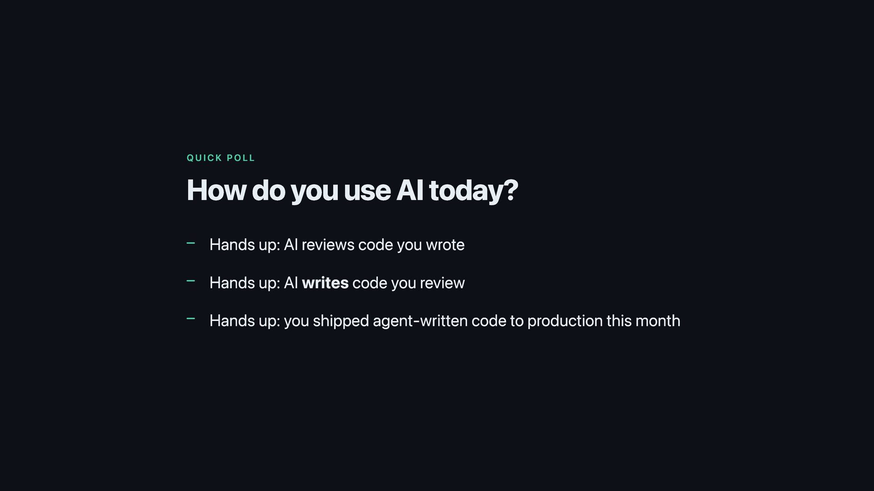Click the word POLL in the green label
Viewport: 874px width, 491px height.
click(241, 158)
